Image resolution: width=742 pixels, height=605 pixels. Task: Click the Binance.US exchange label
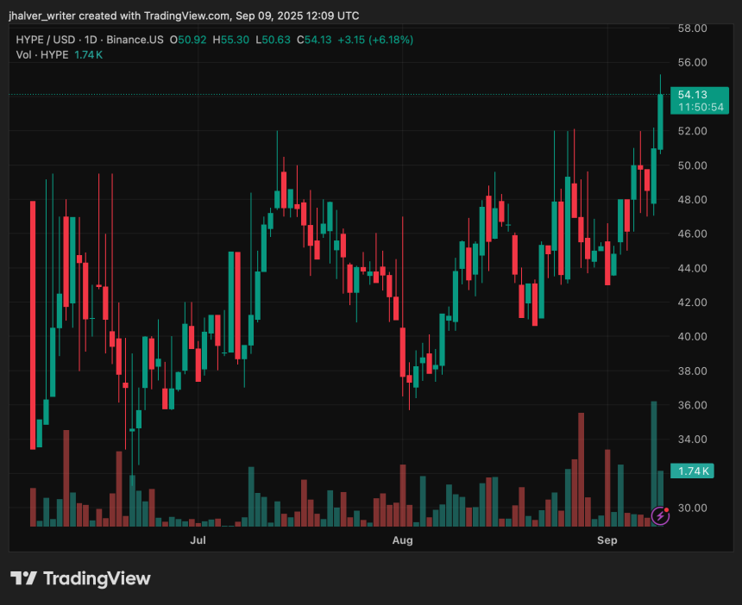pos(135,40)
